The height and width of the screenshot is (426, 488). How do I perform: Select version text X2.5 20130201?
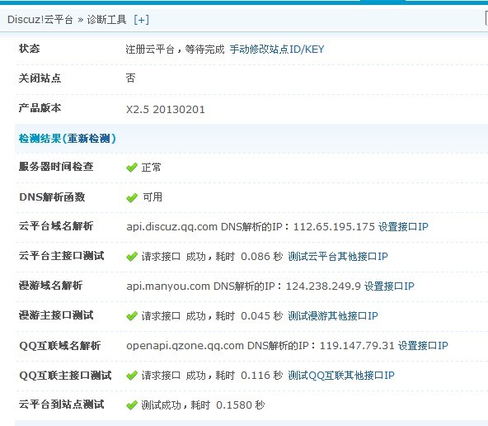click(x=166, y=110)
